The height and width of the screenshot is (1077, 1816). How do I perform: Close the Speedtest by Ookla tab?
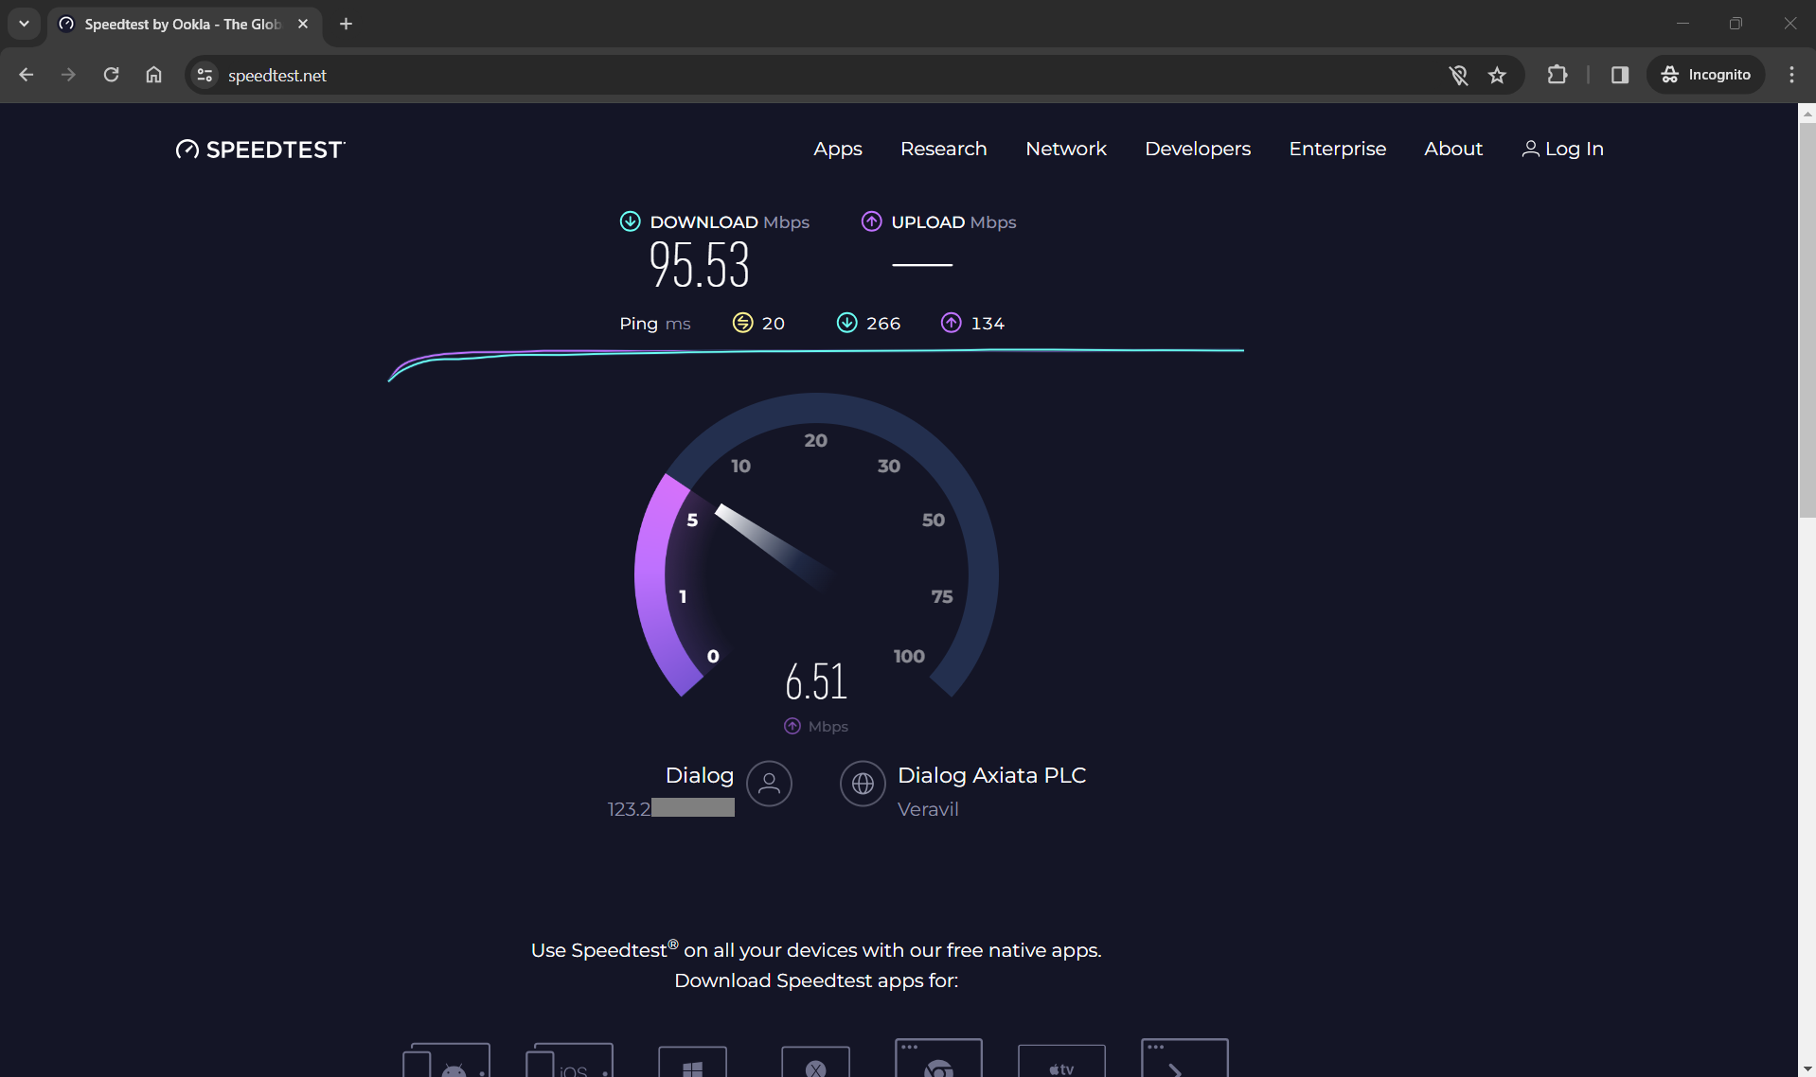pos(303,24)
